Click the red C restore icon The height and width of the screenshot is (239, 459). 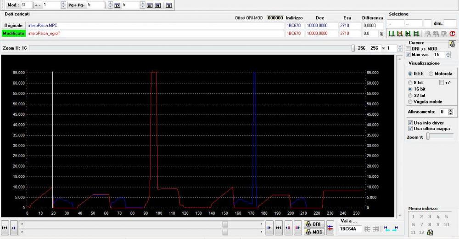pyautogui.click(x=453, y=34)
